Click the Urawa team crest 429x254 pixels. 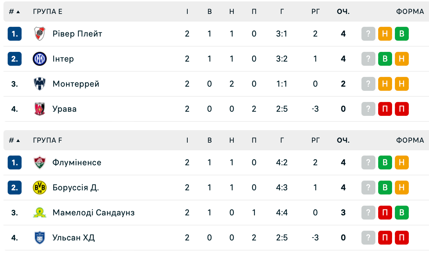point(39,109)
